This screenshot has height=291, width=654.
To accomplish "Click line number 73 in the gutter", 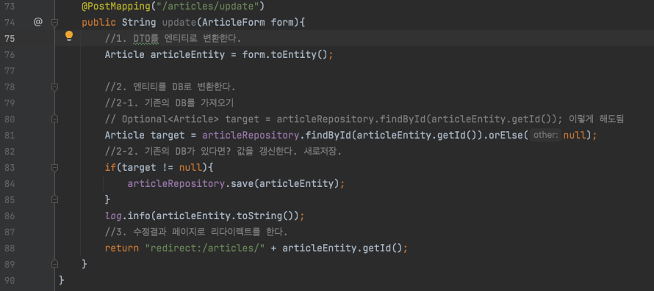I will pos(10,7).
